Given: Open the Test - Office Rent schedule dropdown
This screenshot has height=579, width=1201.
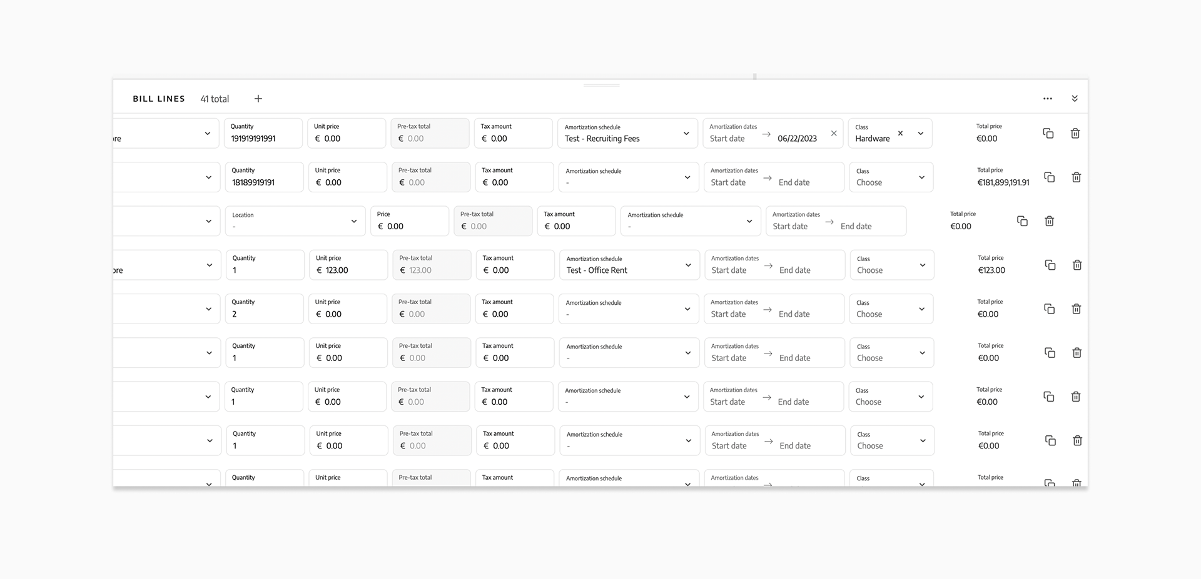Looking at the screenshot, I should click(x=629, y=265).
